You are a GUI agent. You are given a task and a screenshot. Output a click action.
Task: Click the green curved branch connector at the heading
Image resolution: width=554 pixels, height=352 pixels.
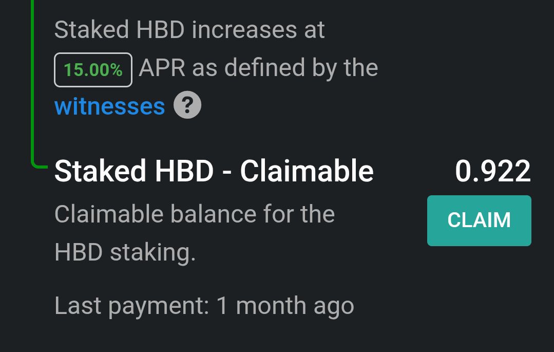[38, 165]
